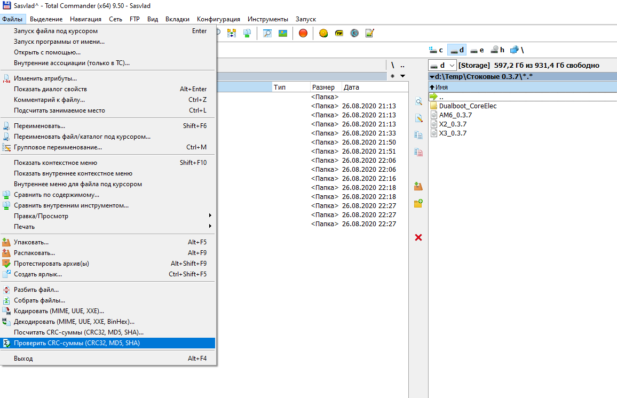Choose Декодировать menu entry
617x398 pixels.
108,322
